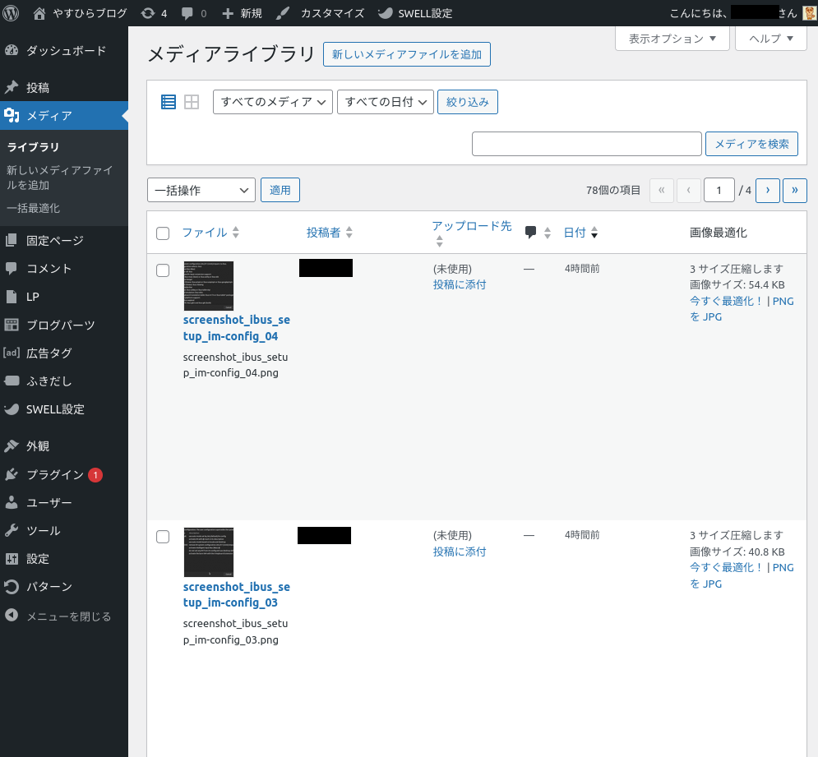The width and height of the screenshot is (818, 757).
Task: Check the box for screenshot_ibus_setup_im-config_03
Action: pos(163,537)
